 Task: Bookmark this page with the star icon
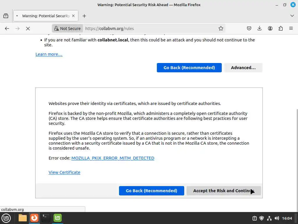(221, 29)
